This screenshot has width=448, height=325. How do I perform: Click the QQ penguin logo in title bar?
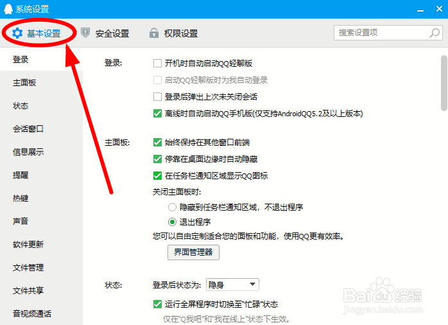[8, 9]
